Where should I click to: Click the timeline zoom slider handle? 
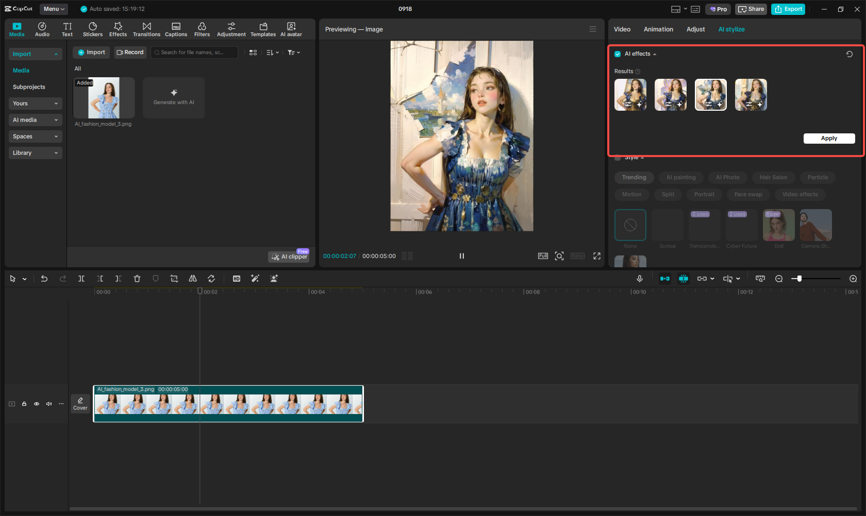[800, 279]
